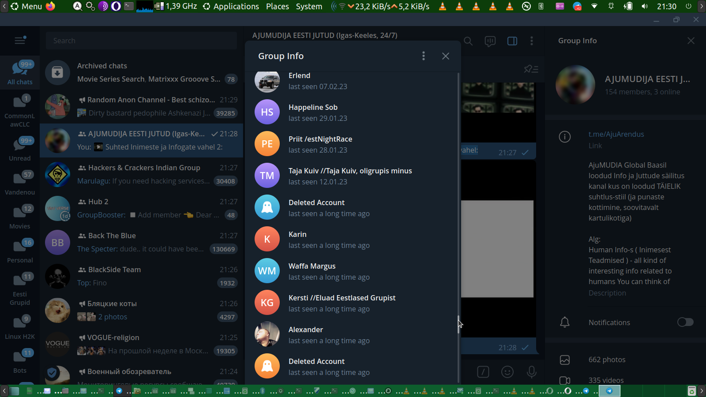Open the Telegram hamburger main menu

click(20, 41)
